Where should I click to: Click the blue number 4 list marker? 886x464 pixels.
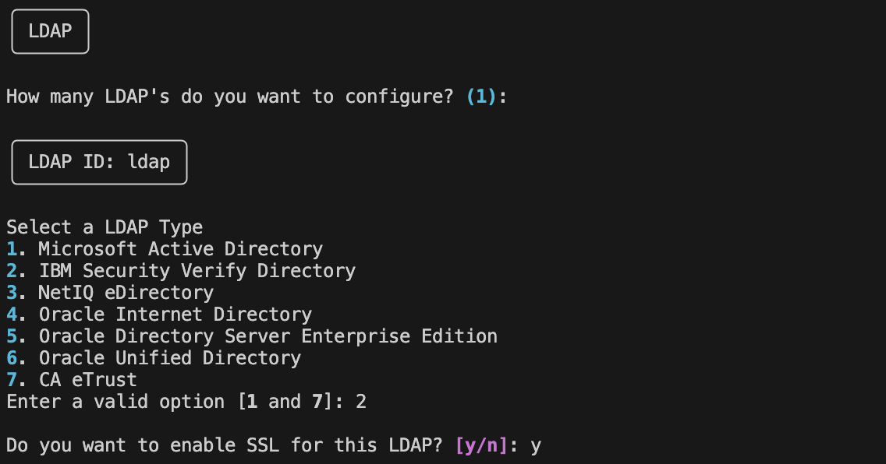point(12,315)
